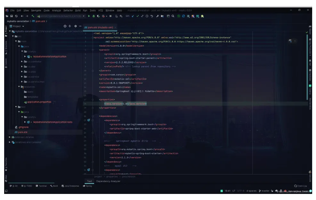The image size is (316, 200).
Task: Select application.properties file in tree
Action: (39, 102)
